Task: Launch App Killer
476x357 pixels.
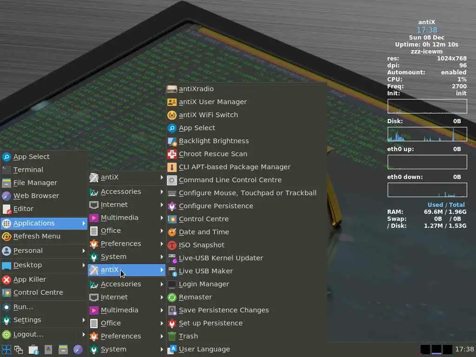Action: [x=44, y=279]
